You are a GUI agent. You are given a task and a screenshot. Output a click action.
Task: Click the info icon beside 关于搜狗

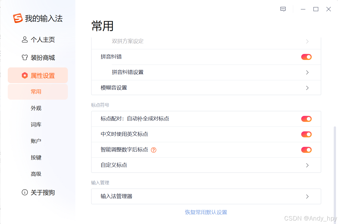point(25,192)
